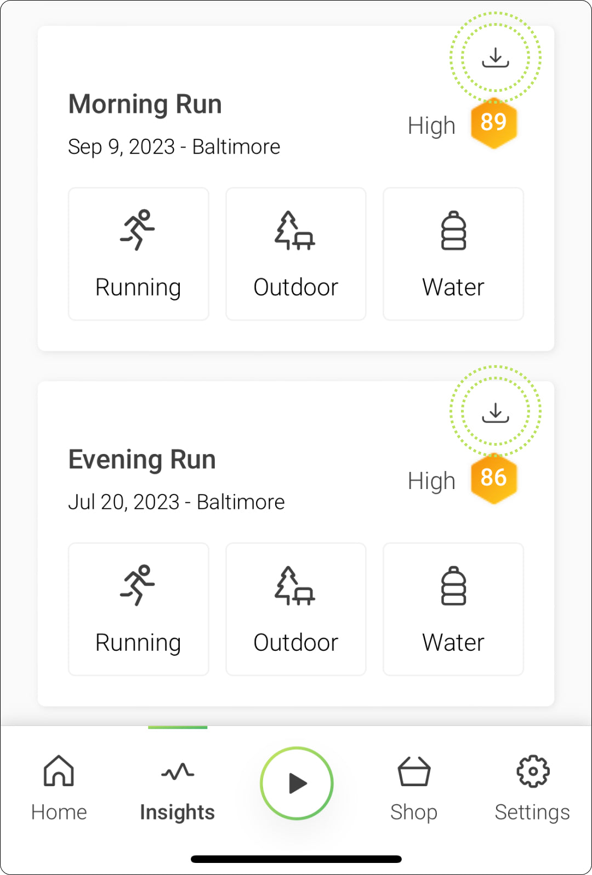This screenshot has height=875, width=592.
Task: Select the Outdoor tile under Evening Run
Action: pyautogui.click(x=296, y=609)
